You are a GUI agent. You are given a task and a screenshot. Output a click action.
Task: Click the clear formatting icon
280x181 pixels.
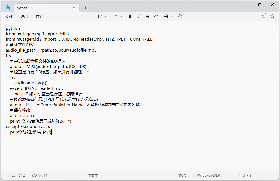180,16
